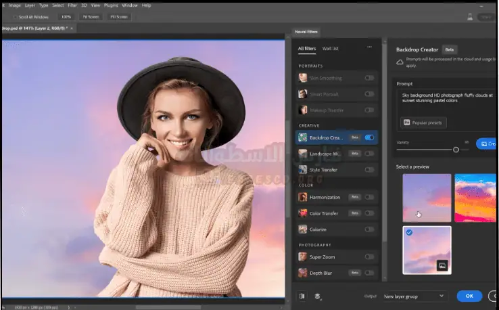
Task: Turn on the Super Zoom toggle
Action: coord(369,257)
